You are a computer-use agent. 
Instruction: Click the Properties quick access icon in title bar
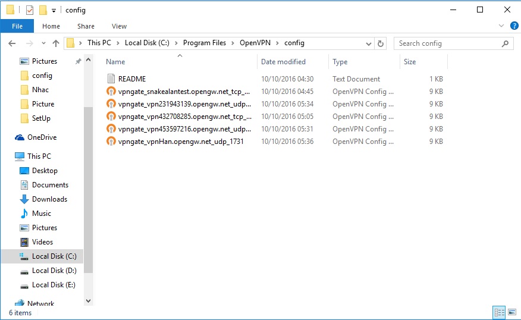(x=30, y=10)
